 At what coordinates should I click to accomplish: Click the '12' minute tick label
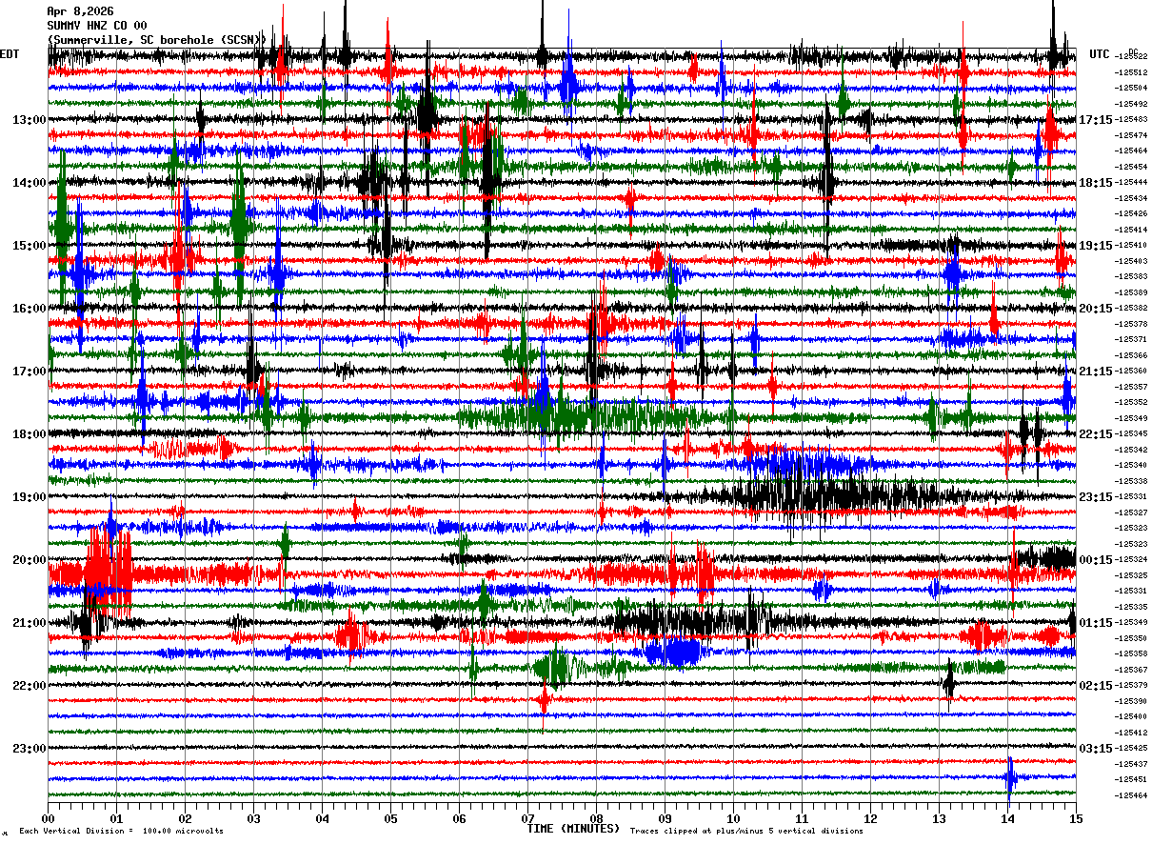coord(870,819)
